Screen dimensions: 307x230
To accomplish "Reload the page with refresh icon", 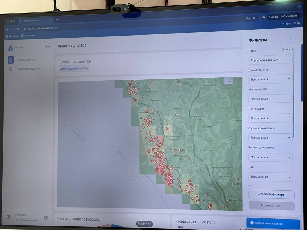I will click(18, 29).
